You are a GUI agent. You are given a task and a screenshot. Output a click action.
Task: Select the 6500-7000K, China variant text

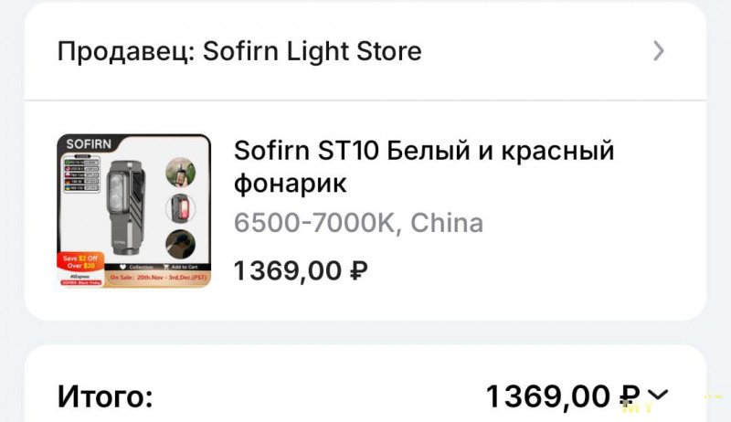pos(358,223)
